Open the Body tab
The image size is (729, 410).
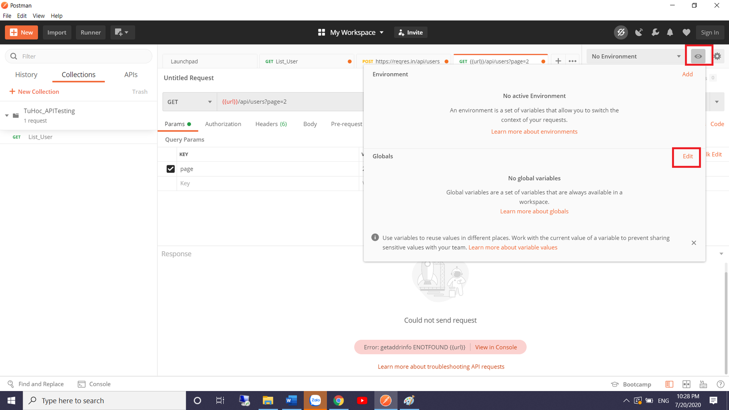click(x=310, y=124)
